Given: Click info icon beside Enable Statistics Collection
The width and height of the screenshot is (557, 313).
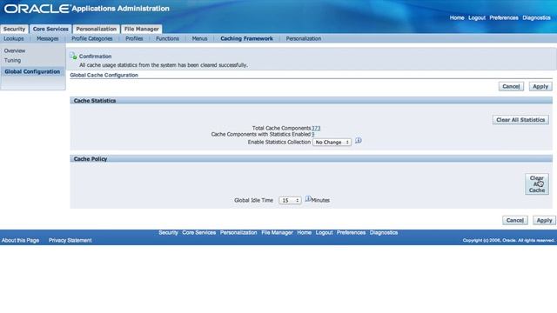Looking at the screenshot, I should [x=359, y=141].
